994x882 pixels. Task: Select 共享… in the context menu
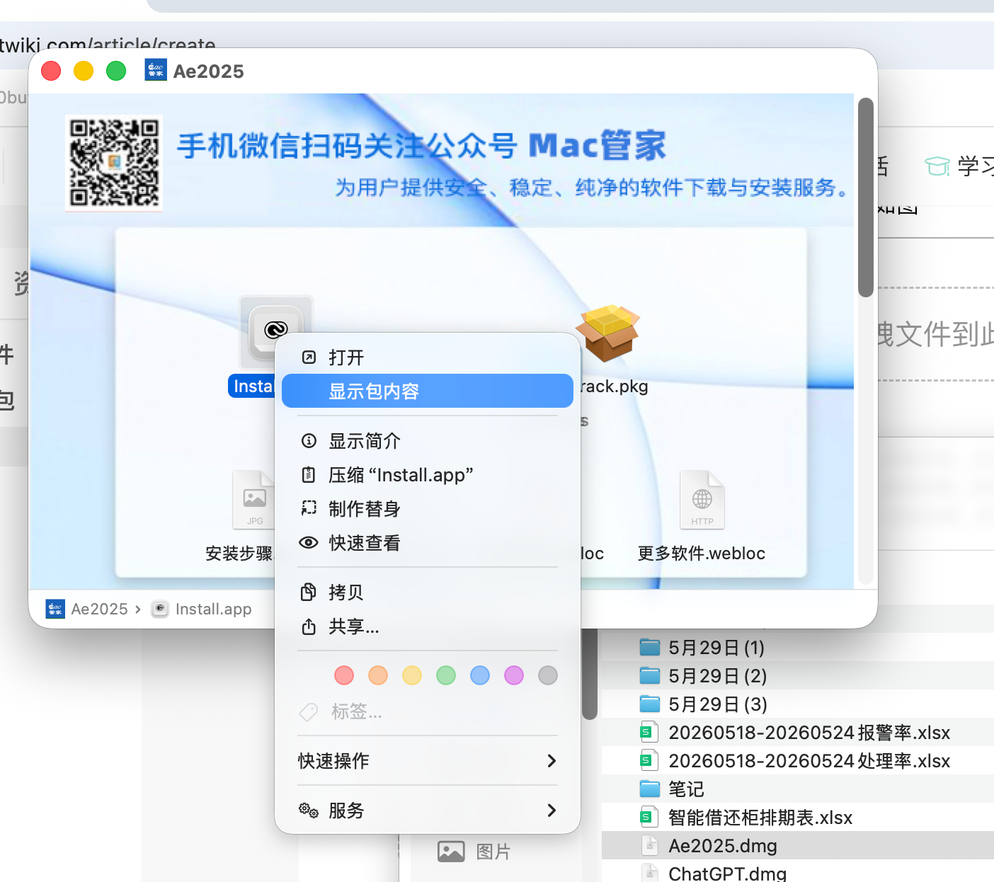[428, 626]
